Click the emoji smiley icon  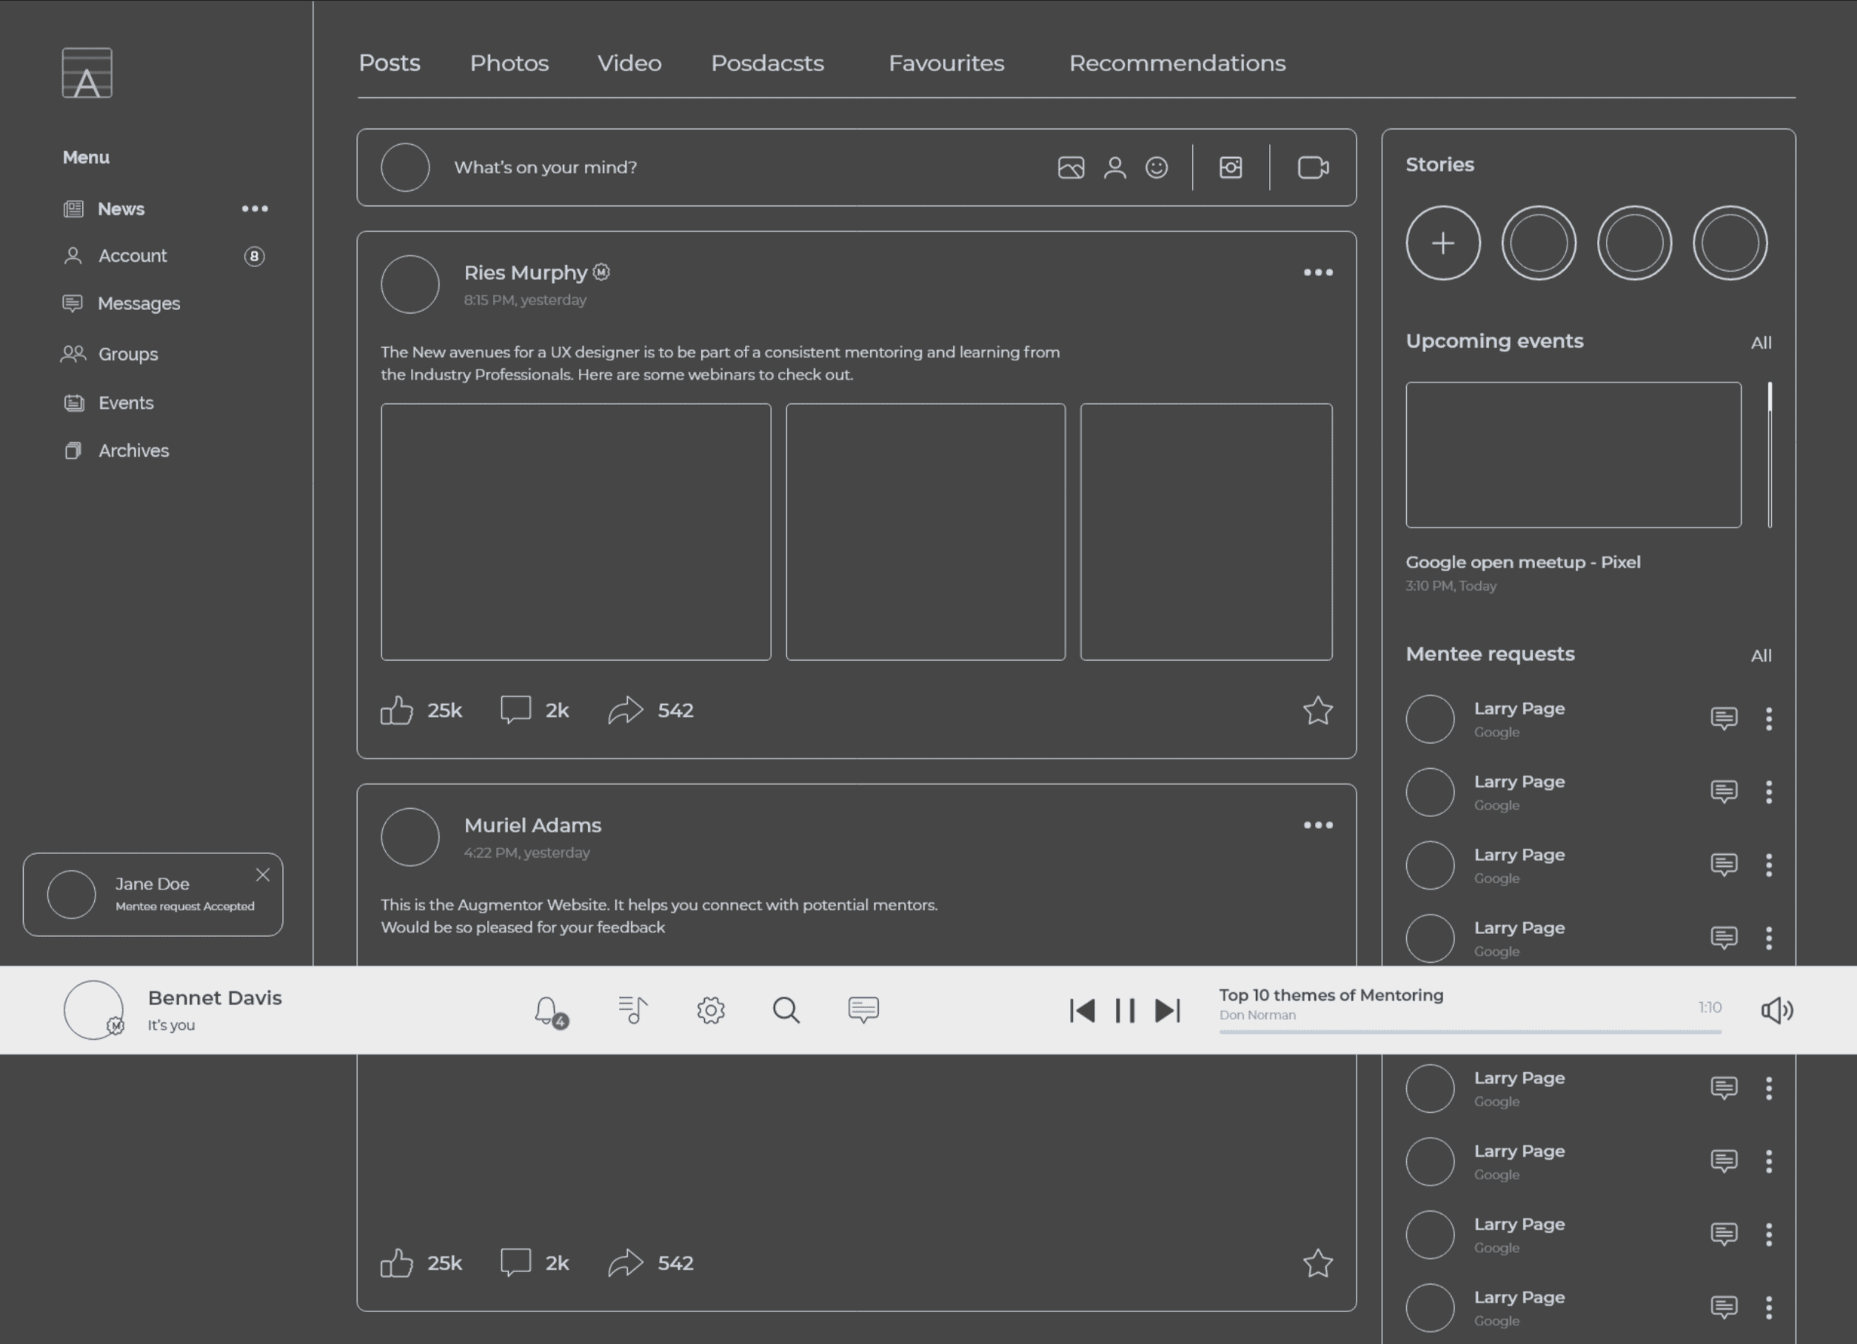[1156, 168]
